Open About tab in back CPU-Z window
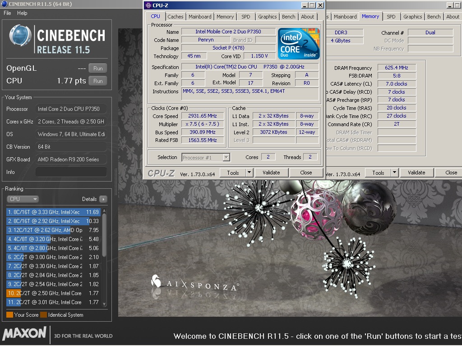462x346 pixels. [x=453, y=17]
